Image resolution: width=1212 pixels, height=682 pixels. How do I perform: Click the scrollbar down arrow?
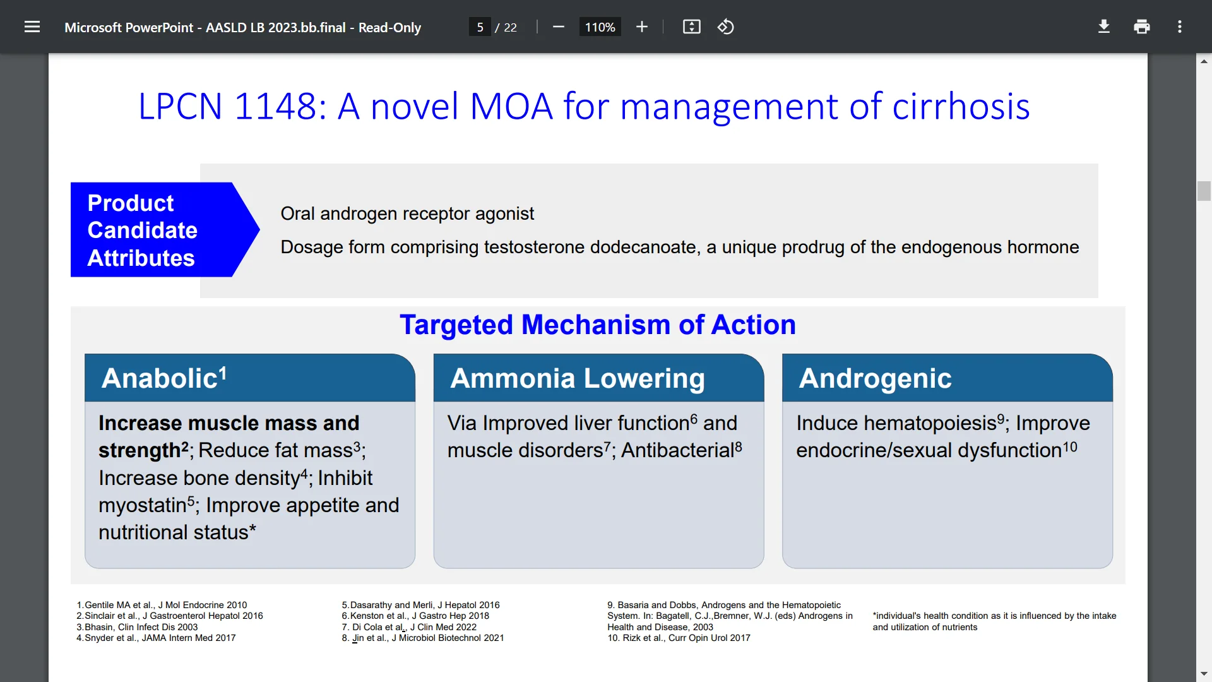[x=1204, y=673]
